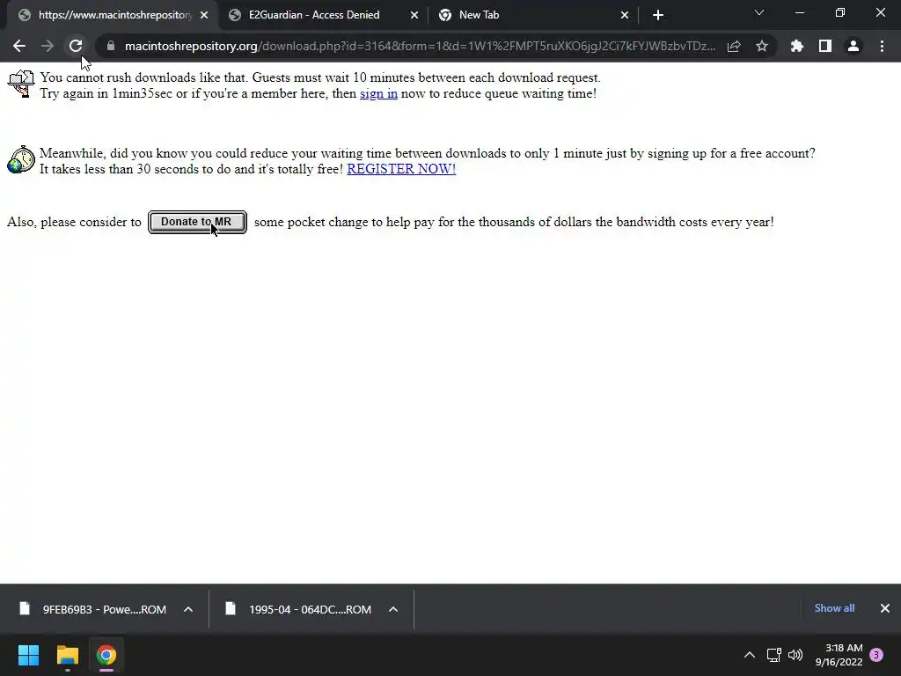
Task: Click the Chrome taskbar icon
Action: 106,655
